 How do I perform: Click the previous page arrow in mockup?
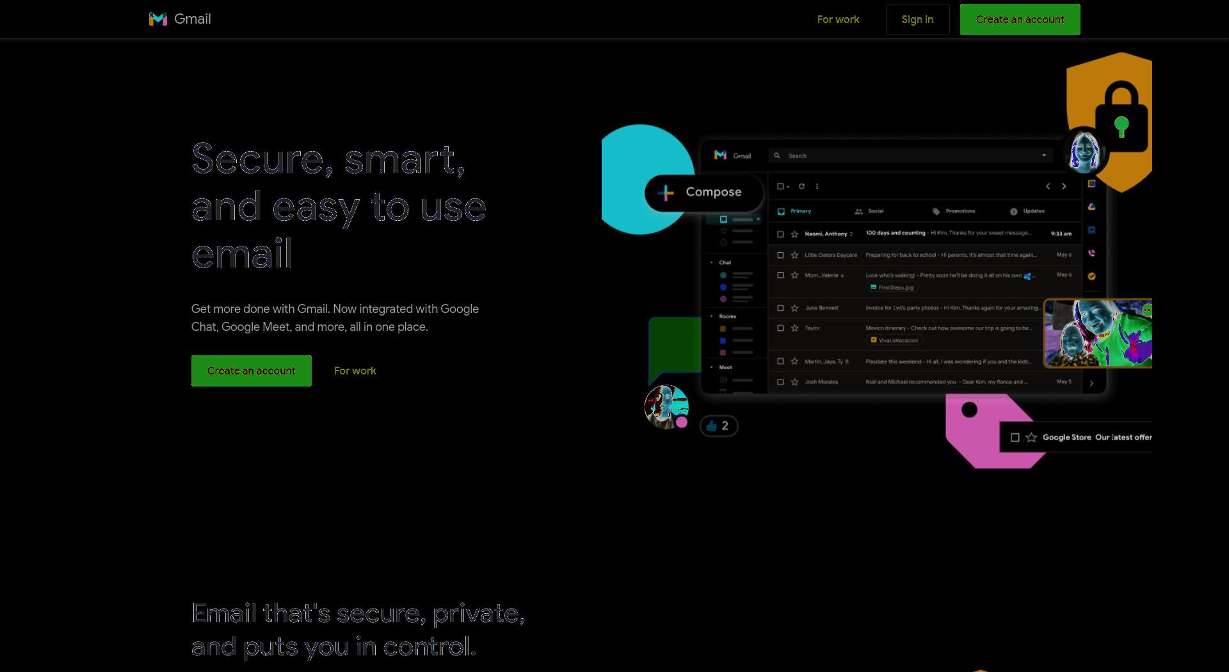point(1048,186)
